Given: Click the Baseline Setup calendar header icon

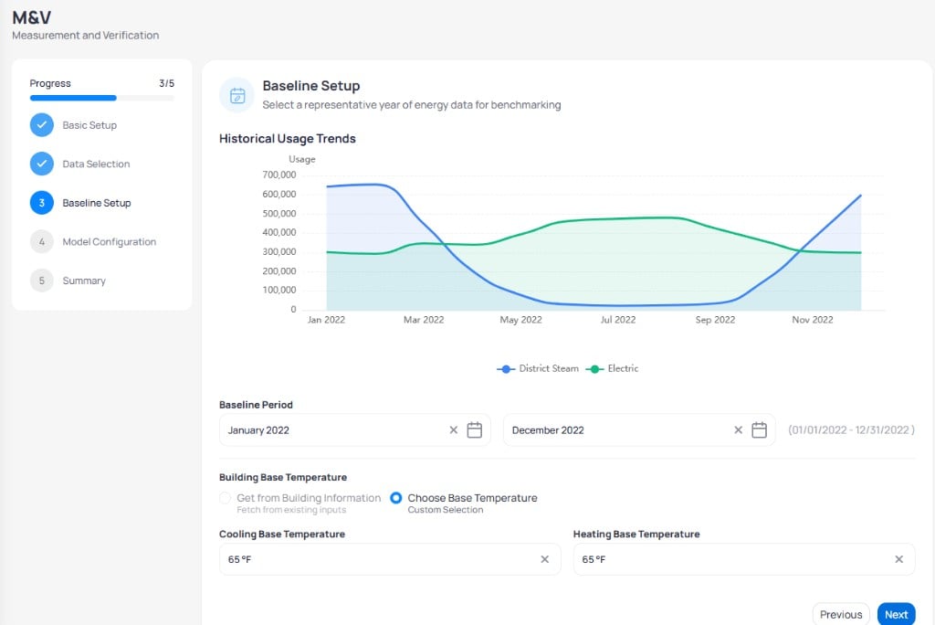Looking at the screenshot, I should point(237,96).
